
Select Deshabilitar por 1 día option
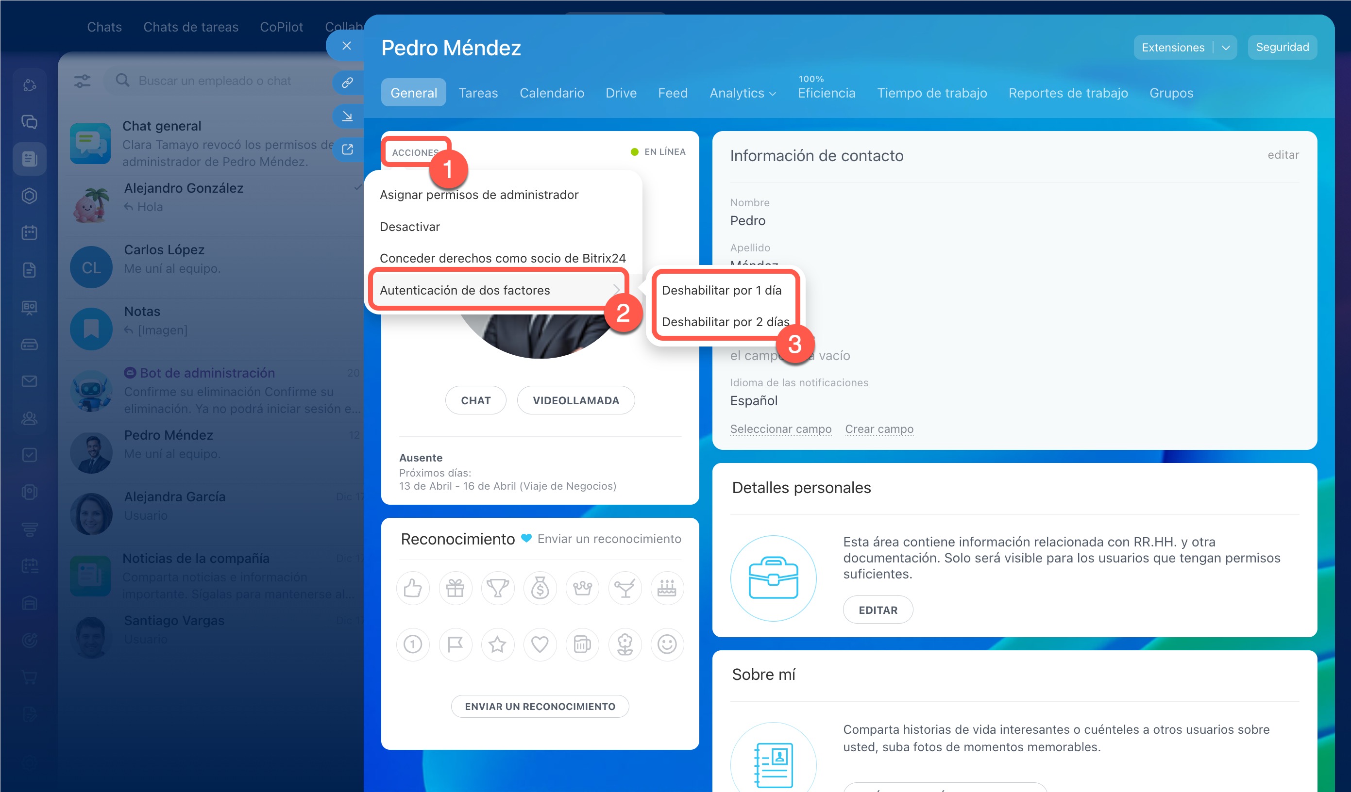[721, 290]
